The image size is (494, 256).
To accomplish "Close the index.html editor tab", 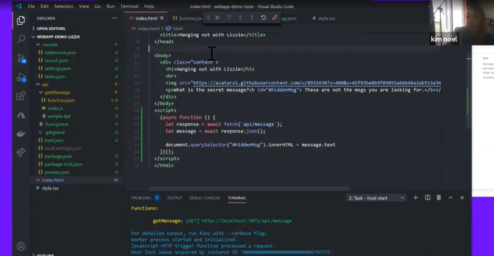I will 162,19.
